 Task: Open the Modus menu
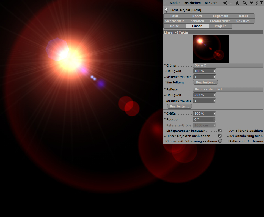(175, 3)
